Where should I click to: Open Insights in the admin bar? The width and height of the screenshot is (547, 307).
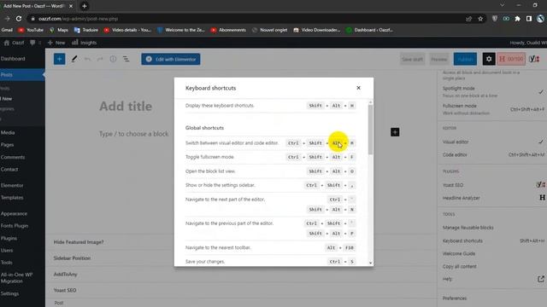click(x=84, y=43)
